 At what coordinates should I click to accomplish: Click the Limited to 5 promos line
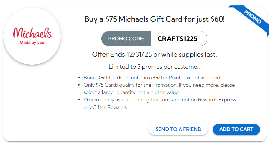(154, 67)
